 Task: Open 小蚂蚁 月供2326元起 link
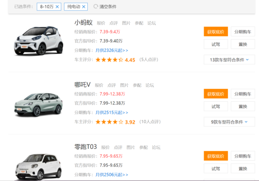[x=112, y=50]
